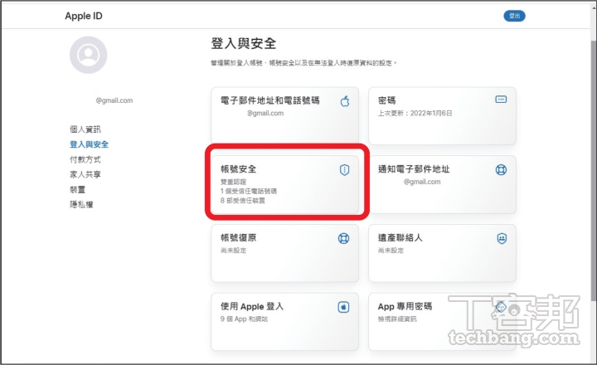The image size is (597, 365).
Task: Open the 密碼 card title
Action: 387,100
